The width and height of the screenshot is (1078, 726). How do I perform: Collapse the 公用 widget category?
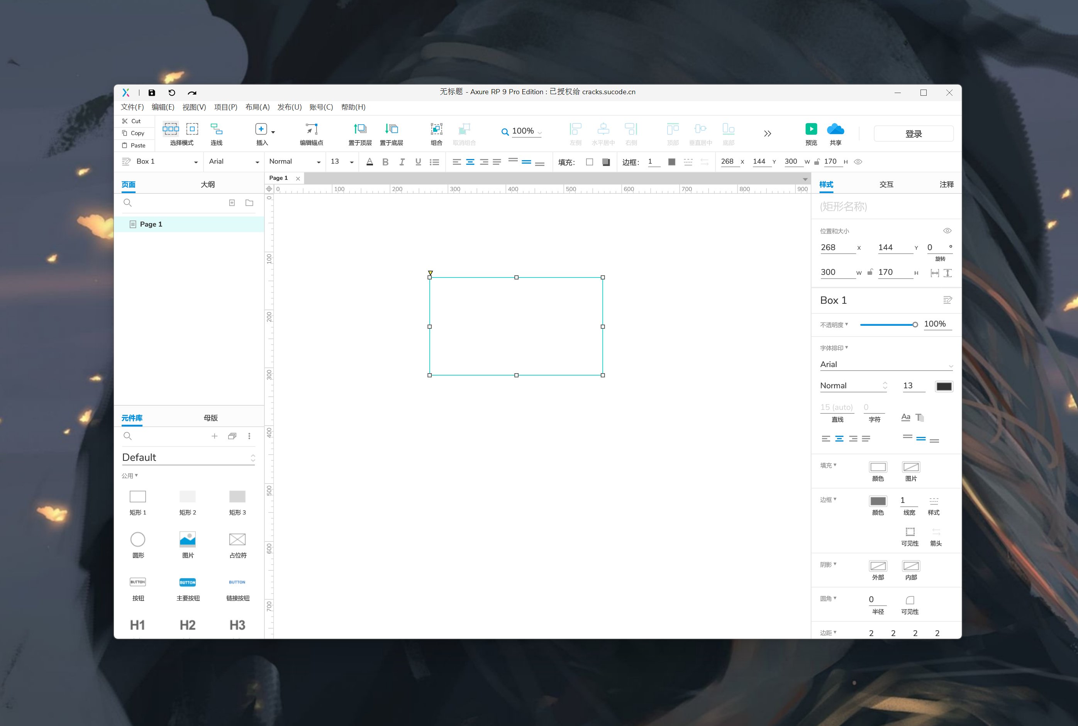pos(130,476)
